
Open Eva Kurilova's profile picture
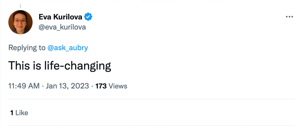pyautogui.click(x=20, y=22)
